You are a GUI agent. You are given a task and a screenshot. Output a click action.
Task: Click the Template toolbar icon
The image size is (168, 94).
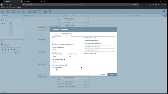coord(45,11)
